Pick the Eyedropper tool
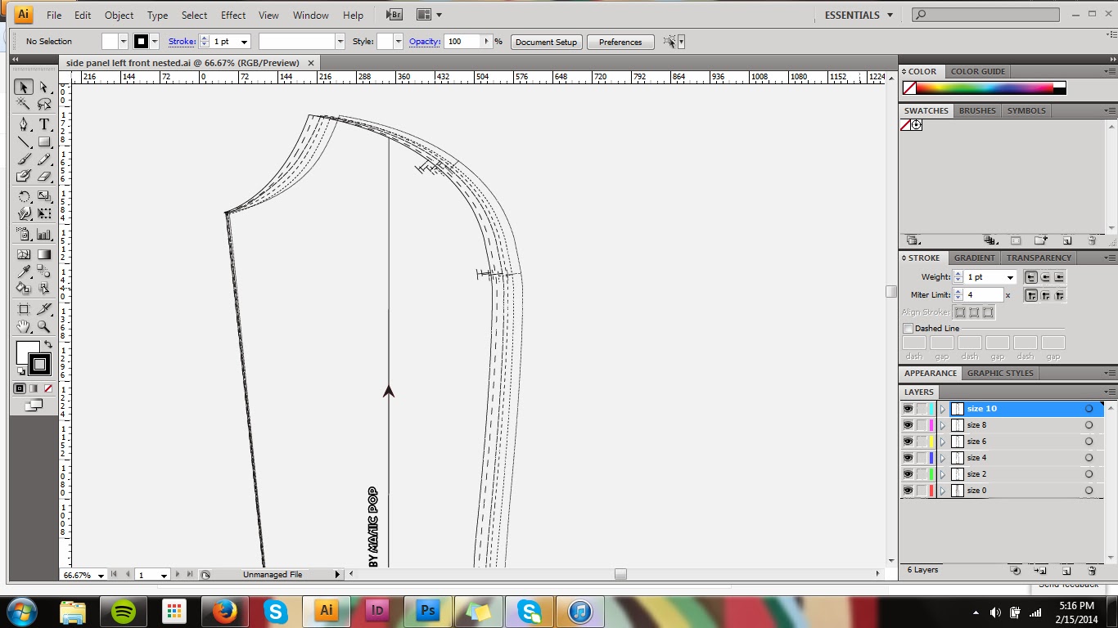The image size is (1118, 628). pyautogui.click(x=24, y=272)
